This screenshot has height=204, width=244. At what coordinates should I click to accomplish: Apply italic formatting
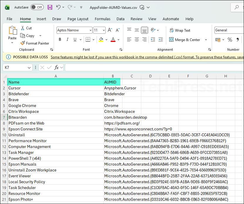pos(67,39)
